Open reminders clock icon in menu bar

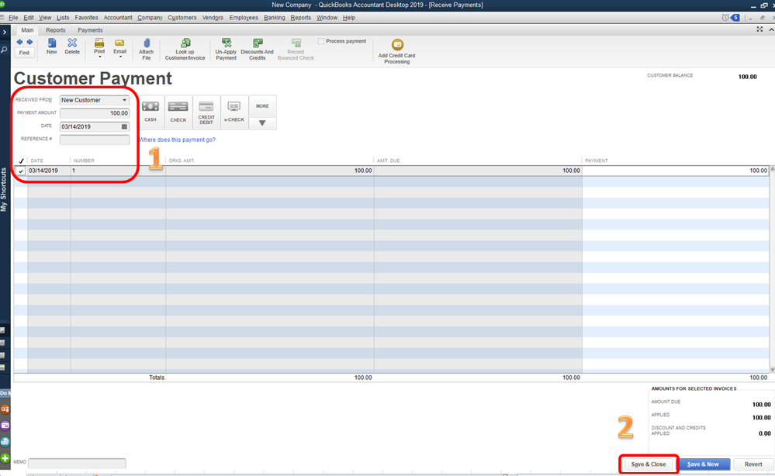(x=725, y=18)
